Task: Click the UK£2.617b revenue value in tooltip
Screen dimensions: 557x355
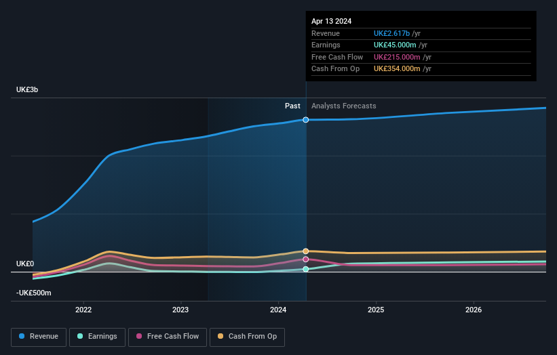Action: 392,33
